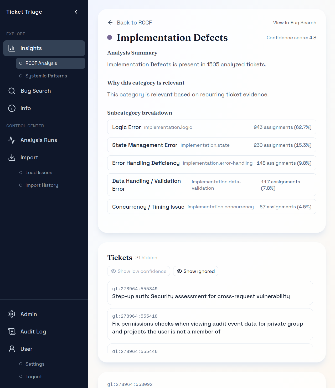Screen dimensions: 335x388
Task: Open ticket gl:278964:555418 about permissions checks
Action: (210, 324)
